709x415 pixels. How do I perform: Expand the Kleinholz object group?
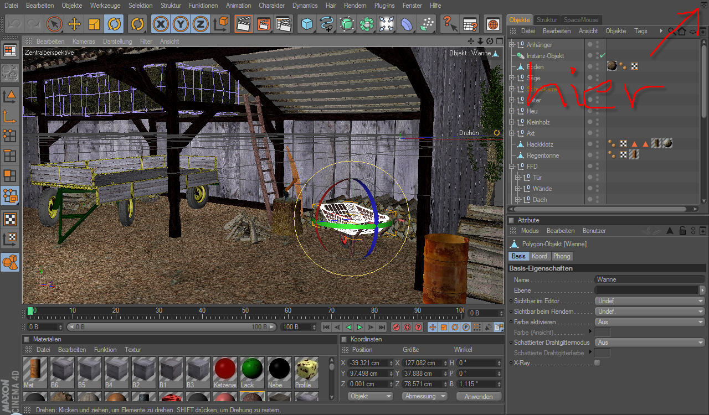coord(512,122)
